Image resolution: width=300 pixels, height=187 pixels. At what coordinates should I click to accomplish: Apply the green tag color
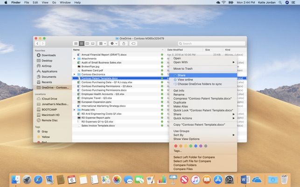[x=191, y=146]
